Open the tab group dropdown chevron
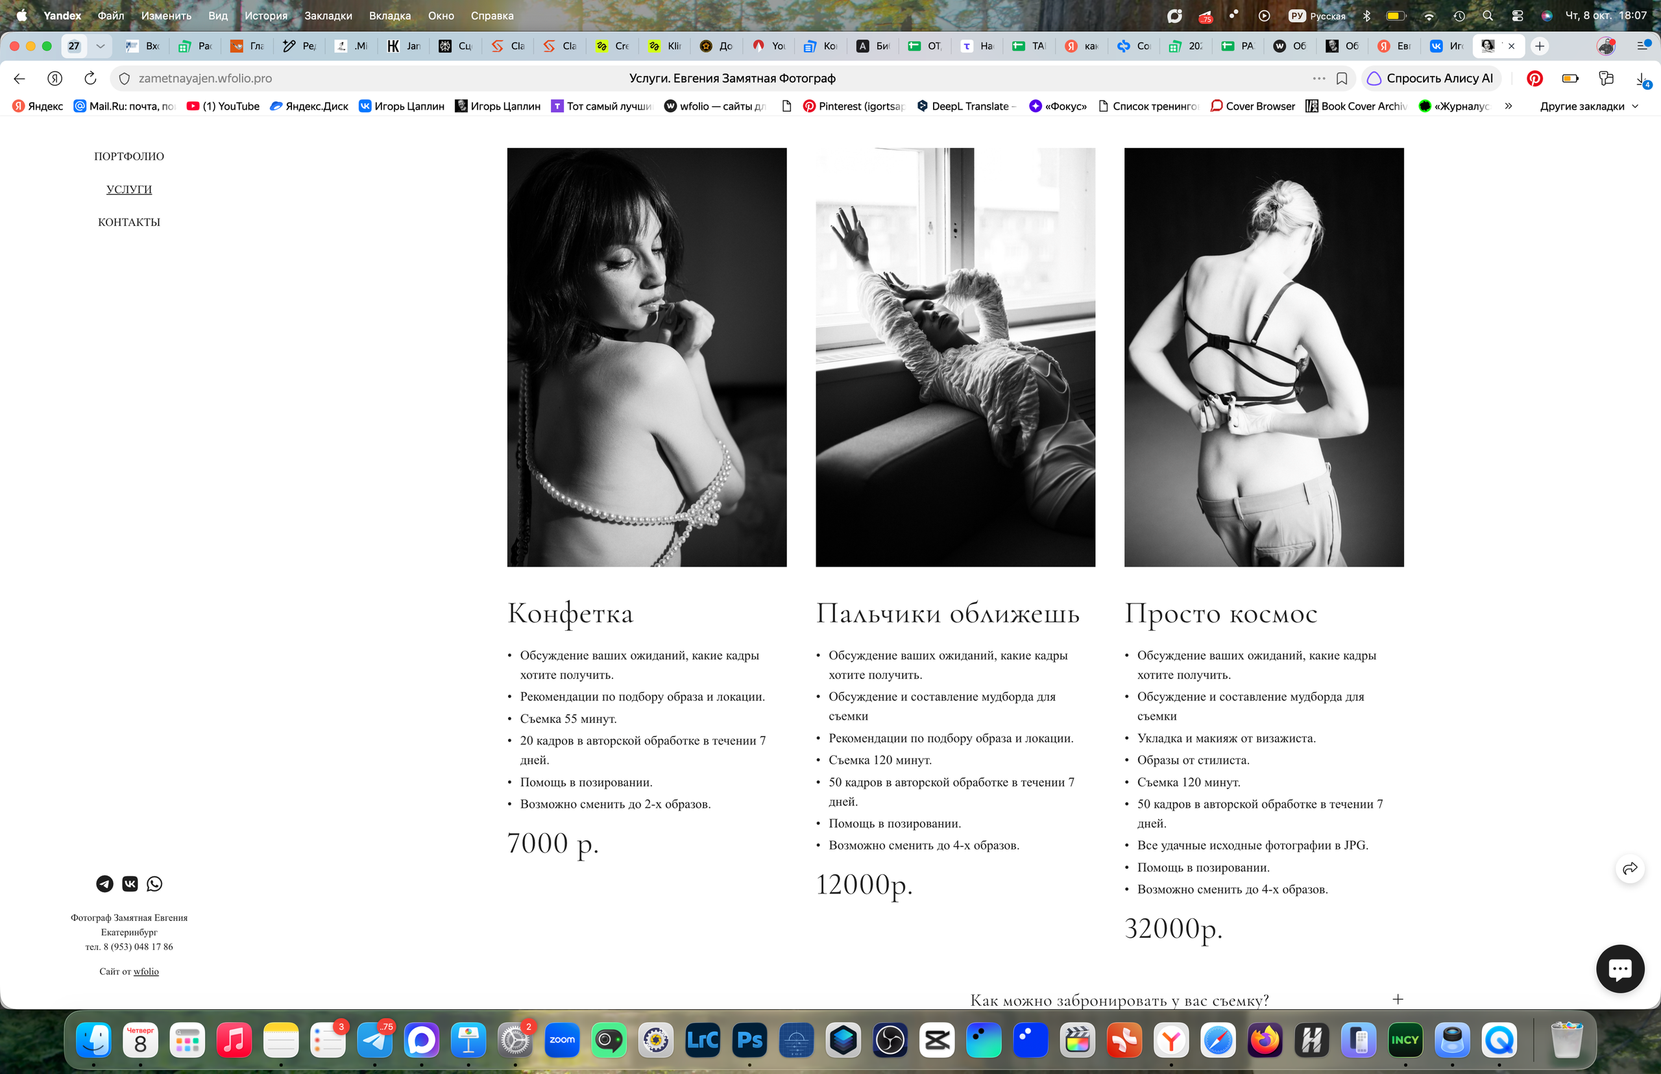Viewport: 1661px width, 1074px height. click(x=101, y=46)
